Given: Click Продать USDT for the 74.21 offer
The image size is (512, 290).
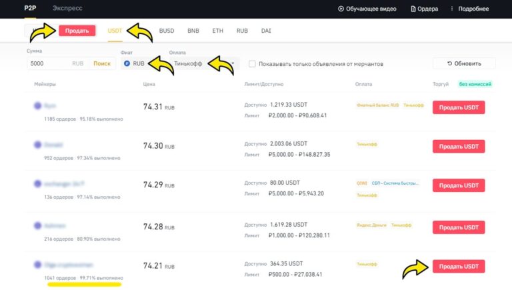Looking at the screenshot, I should (459, 266).
